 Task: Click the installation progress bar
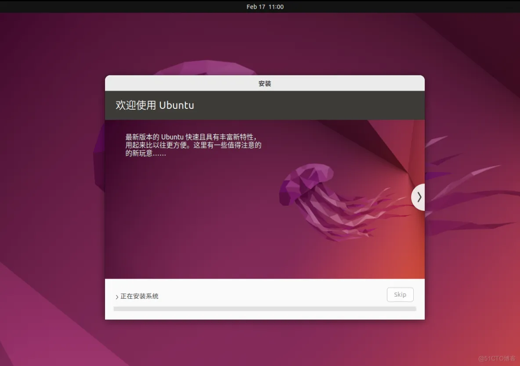pos(265,309)
